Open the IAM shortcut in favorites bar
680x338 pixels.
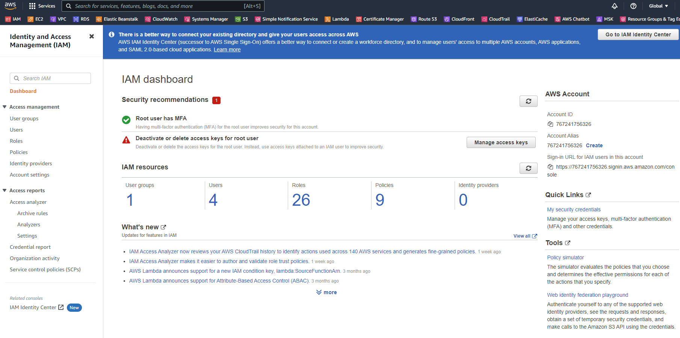pyautogui.click(x=13, y=19)
